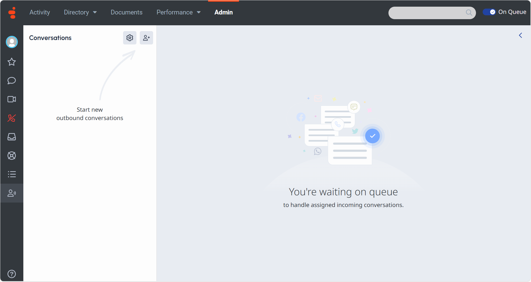Viewport: 531px width, 282px height.
Task: Go to the Activity tab
Action: (x=40, y=12)
